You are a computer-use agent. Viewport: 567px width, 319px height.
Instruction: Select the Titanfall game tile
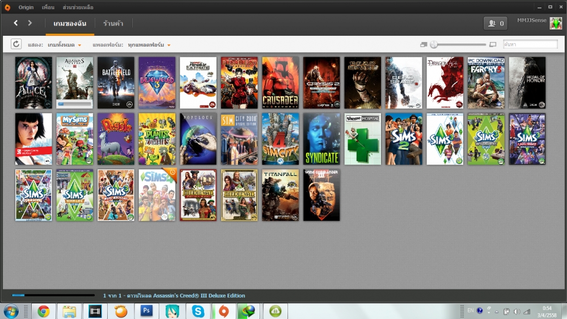pyautogui.click(x=280, y=195)
